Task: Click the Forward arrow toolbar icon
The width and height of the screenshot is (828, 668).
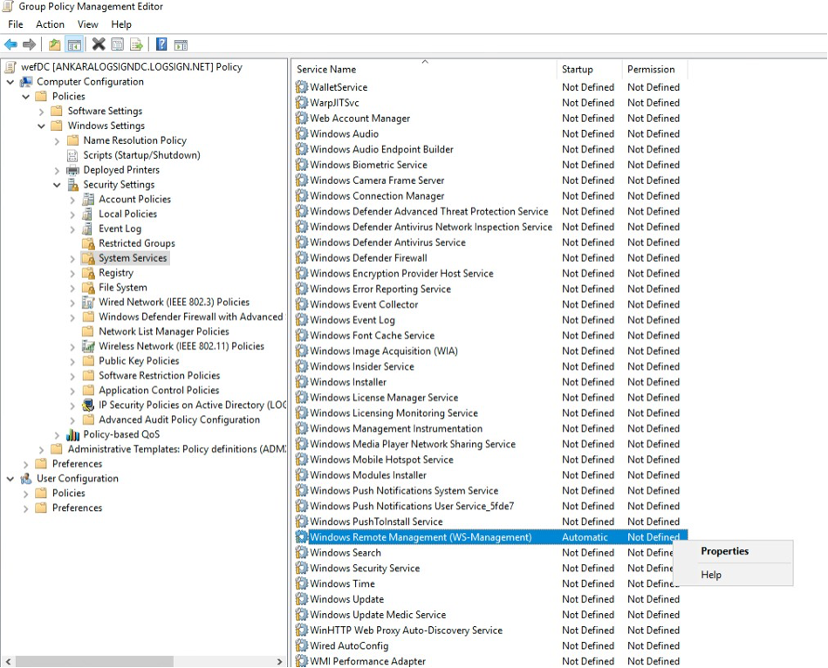Action: coord(29,44)
